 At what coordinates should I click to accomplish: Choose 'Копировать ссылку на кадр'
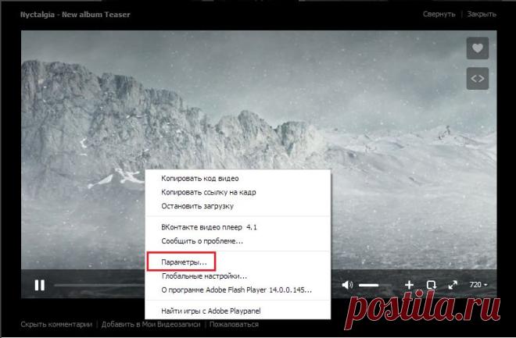(x=208, y=192)
